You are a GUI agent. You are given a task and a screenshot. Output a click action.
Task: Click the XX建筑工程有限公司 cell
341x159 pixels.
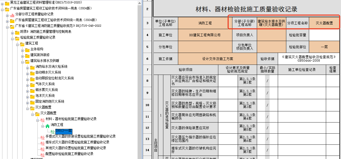tap(205, 35)
